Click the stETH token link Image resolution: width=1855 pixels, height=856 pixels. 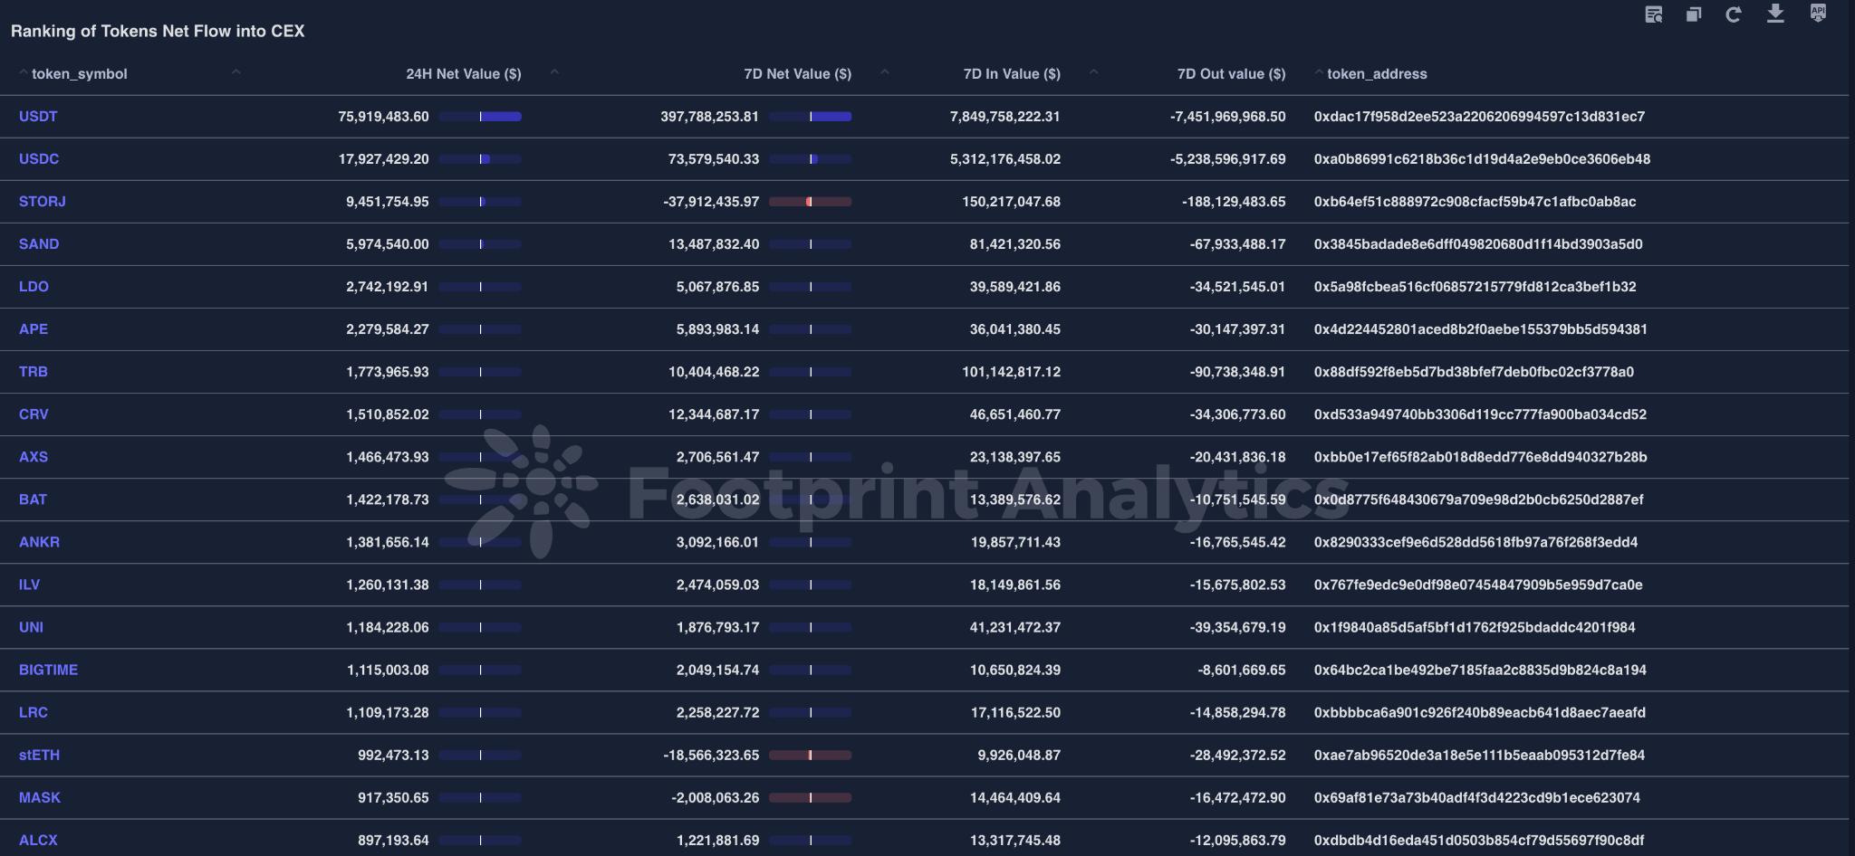(x=39, y=755)
